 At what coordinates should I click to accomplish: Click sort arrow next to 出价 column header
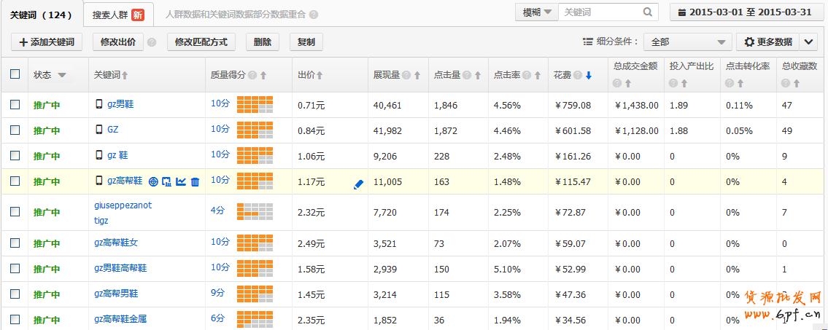(320, 75)
